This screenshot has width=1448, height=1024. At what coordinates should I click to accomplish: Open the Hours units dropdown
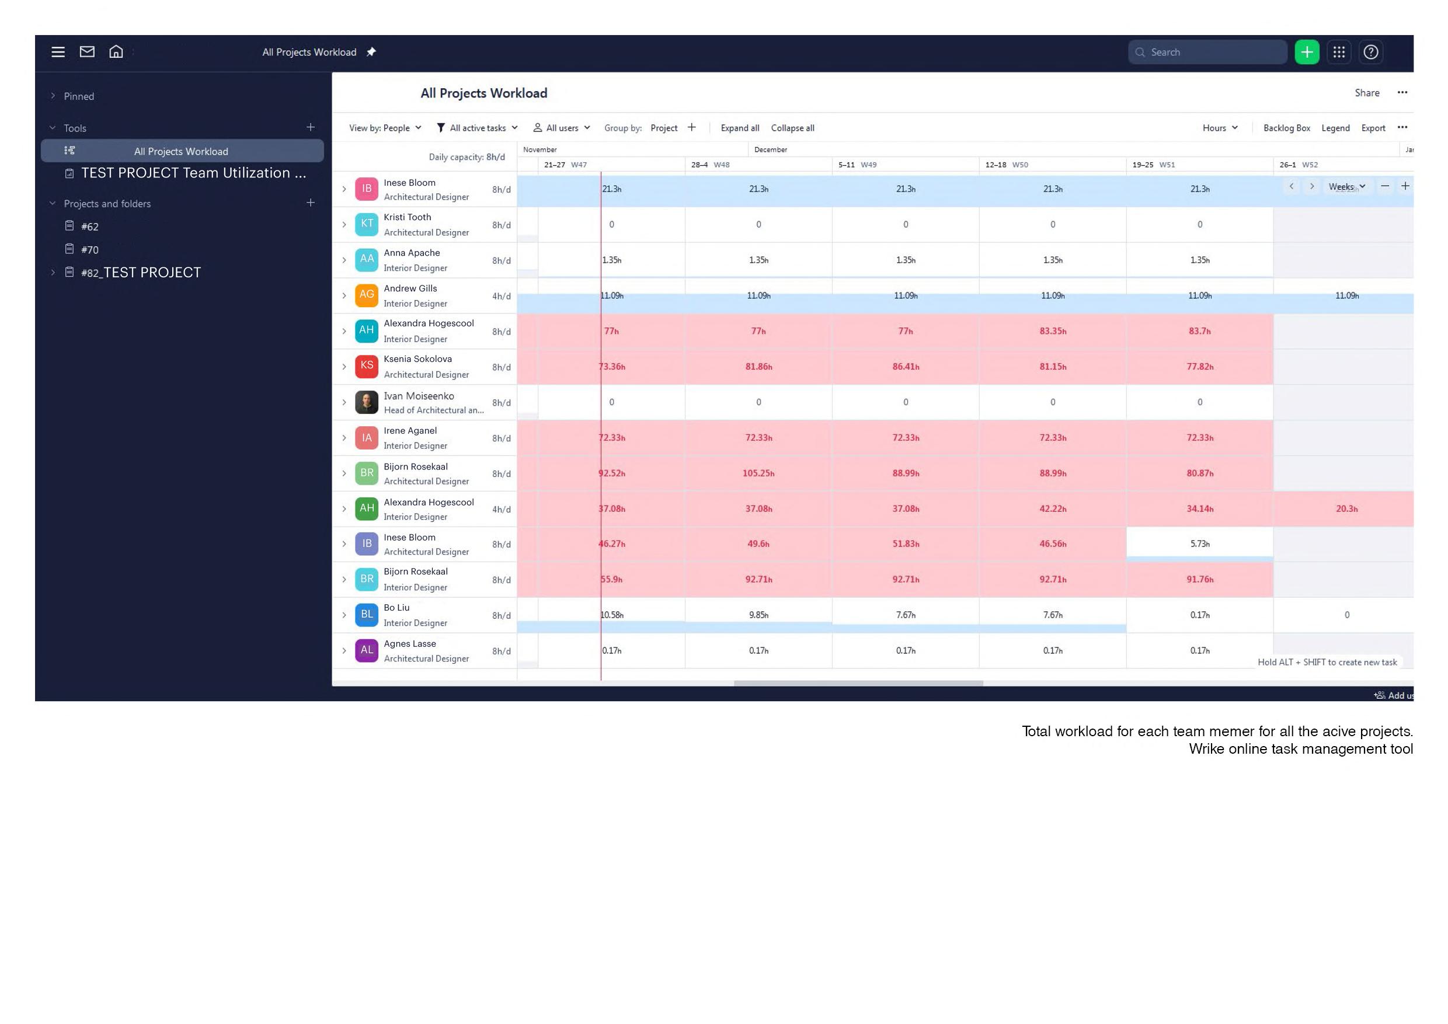click(x=1220, y=128)
